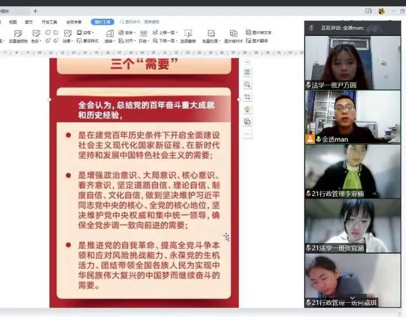Select 金透man's video thumbnail
This screenshot has height=317, width=406.
click(352, 117)
